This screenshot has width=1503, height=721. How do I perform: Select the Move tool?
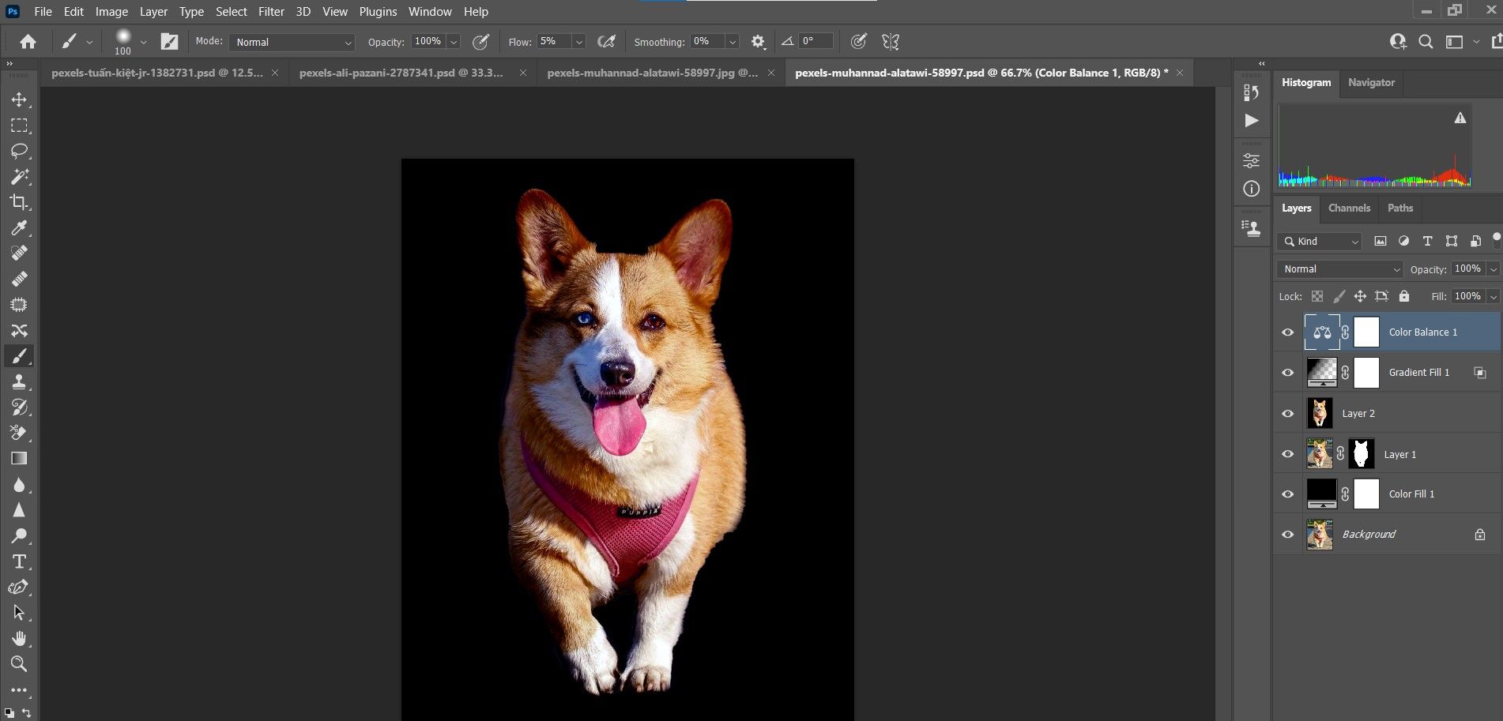[19, 100]
